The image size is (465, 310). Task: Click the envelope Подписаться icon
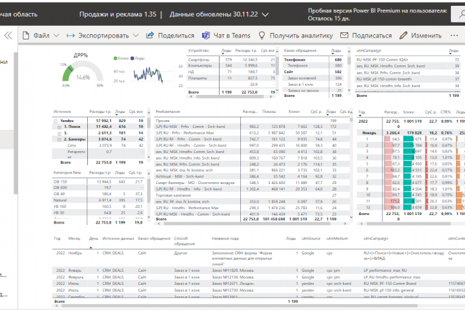click(344, 36)
